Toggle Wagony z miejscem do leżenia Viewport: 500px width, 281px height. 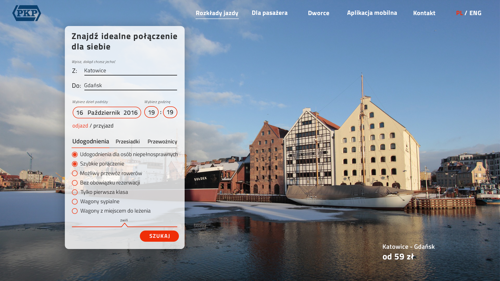coord(75,211)
